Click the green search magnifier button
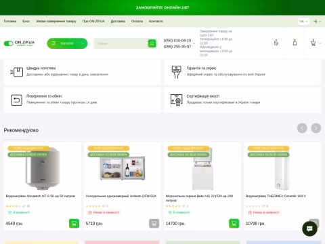The width and height of the screenshot is (325, 244). click(152, 43)
